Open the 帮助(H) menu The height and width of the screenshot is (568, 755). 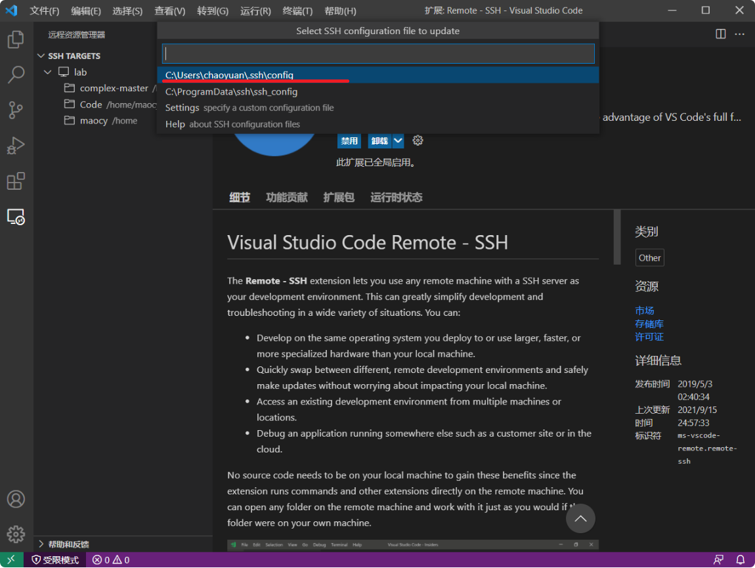point(340,11)
